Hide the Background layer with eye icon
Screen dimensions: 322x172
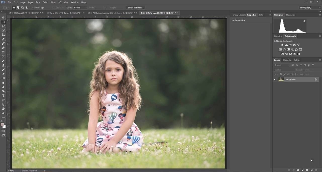pyautogui.click(x=275, y=79)
